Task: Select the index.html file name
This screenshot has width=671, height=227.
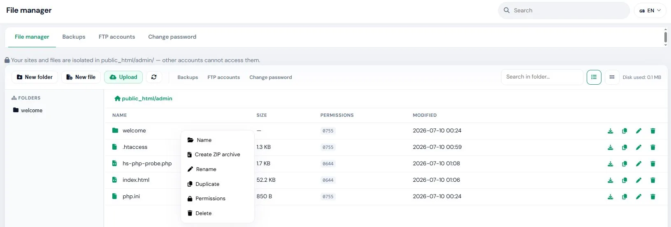Action: (136, 180)
